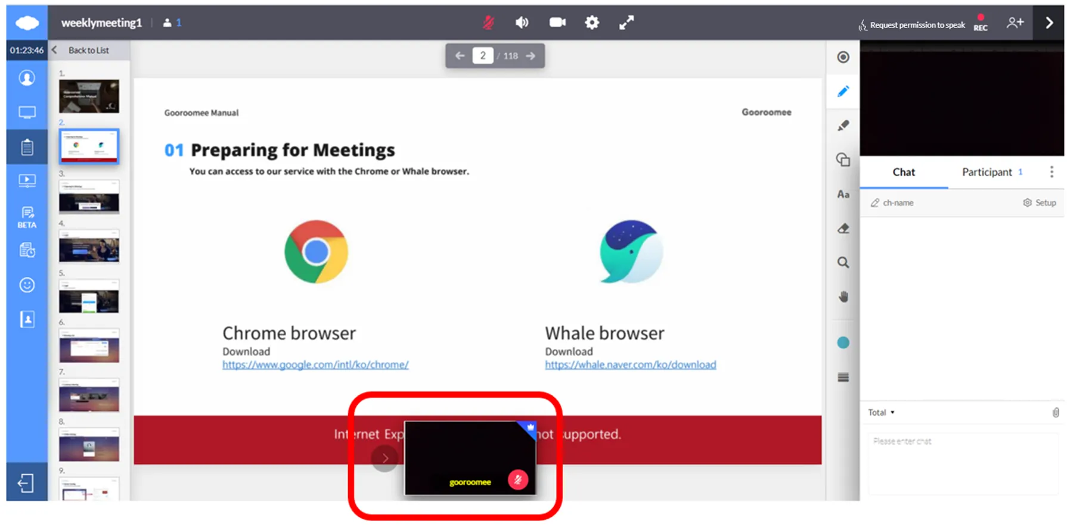Select the hand pan tool
1067x527 pixels.
click(843, 297)
